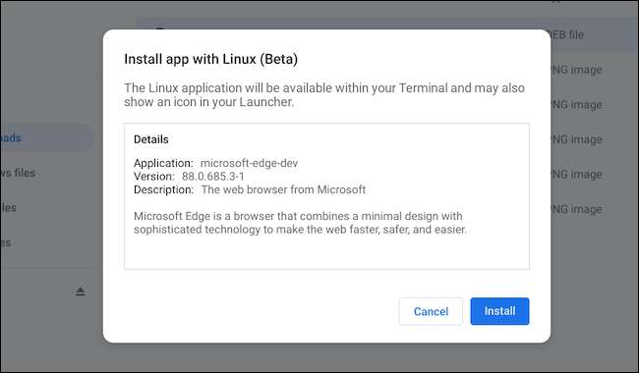Click the Microsoft Edge summary paragraph
639x373 pixels.
click(x=300, y=223)
